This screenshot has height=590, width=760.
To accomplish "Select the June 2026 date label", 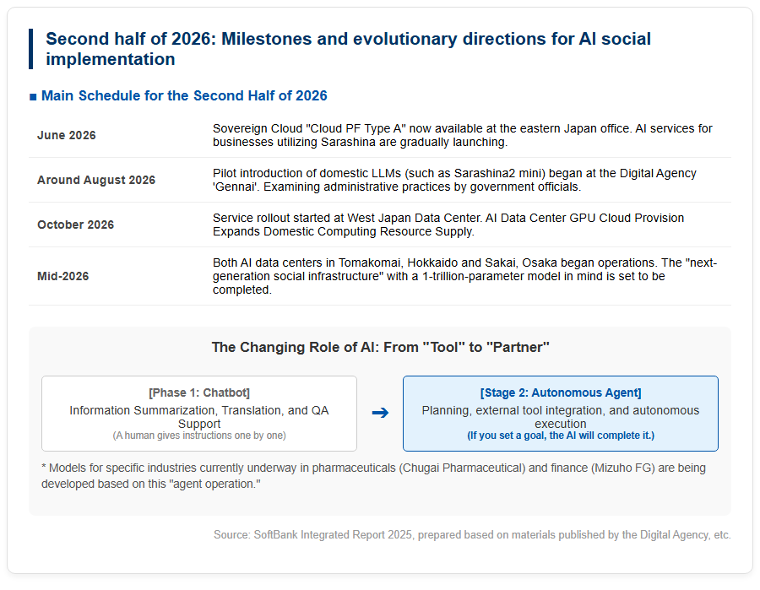I will click(67, 135).
